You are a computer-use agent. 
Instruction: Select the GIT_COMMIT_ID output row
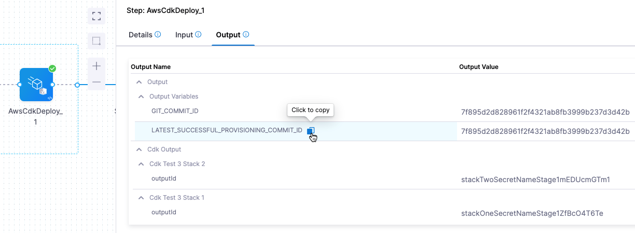coord(175,111)
